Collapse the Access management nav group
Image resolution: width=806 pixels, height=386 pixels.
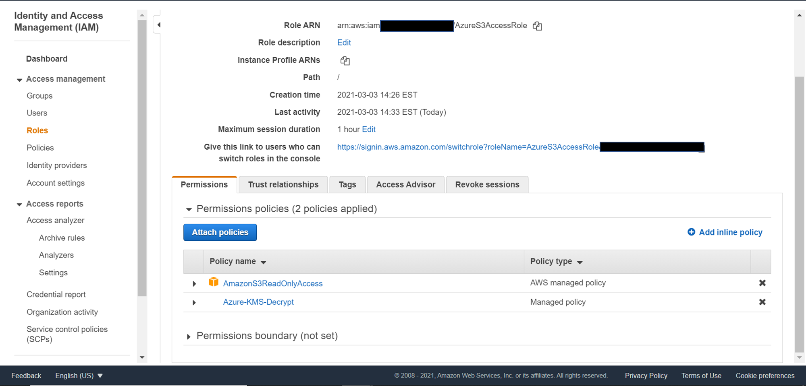click(x=19, y=80)
